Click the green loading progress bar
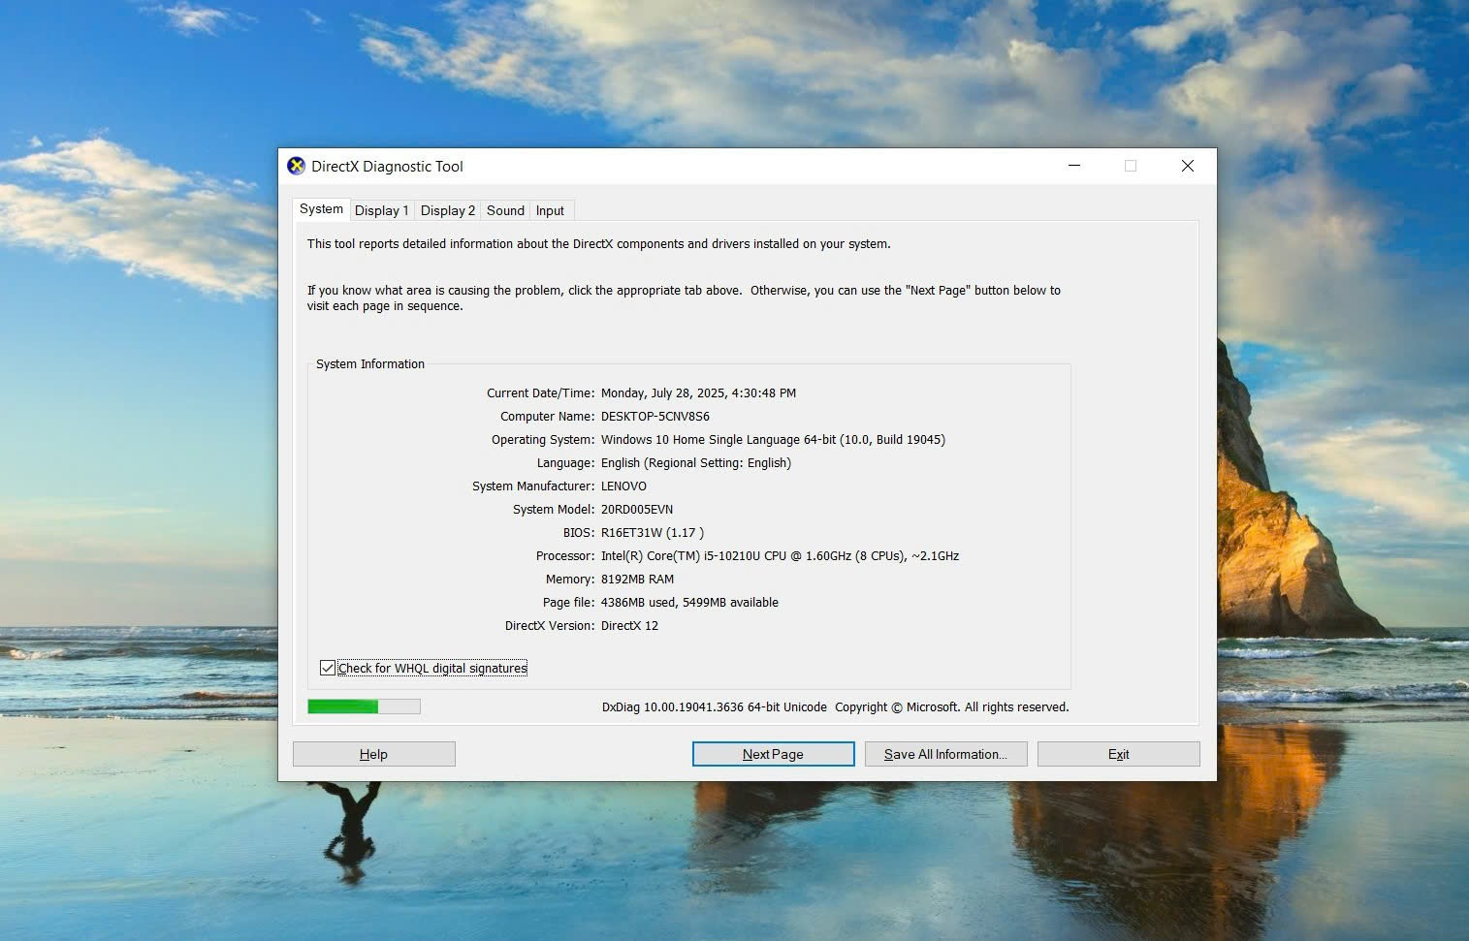The image size is (1469, 941). tap(364, 706)
